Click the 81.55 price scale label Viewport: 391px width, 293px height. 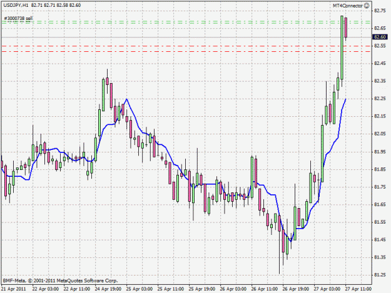coord(380,222)
